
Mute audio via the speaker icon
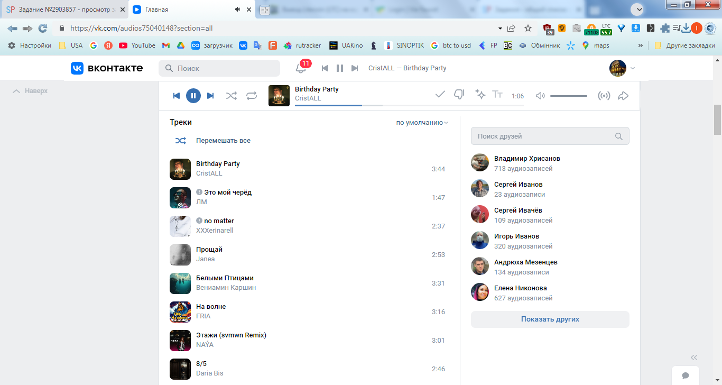tap(540, 96)
